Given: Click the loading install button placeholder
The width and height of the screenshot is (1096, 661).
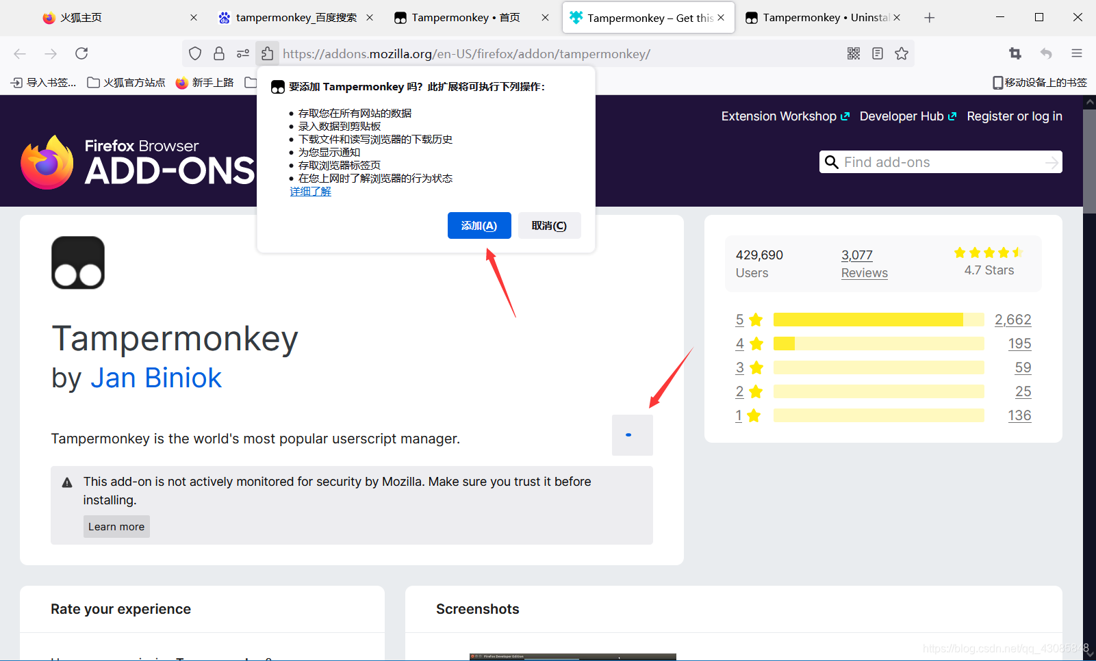Looking at the screenshot, I should click(x=633, y=435).
